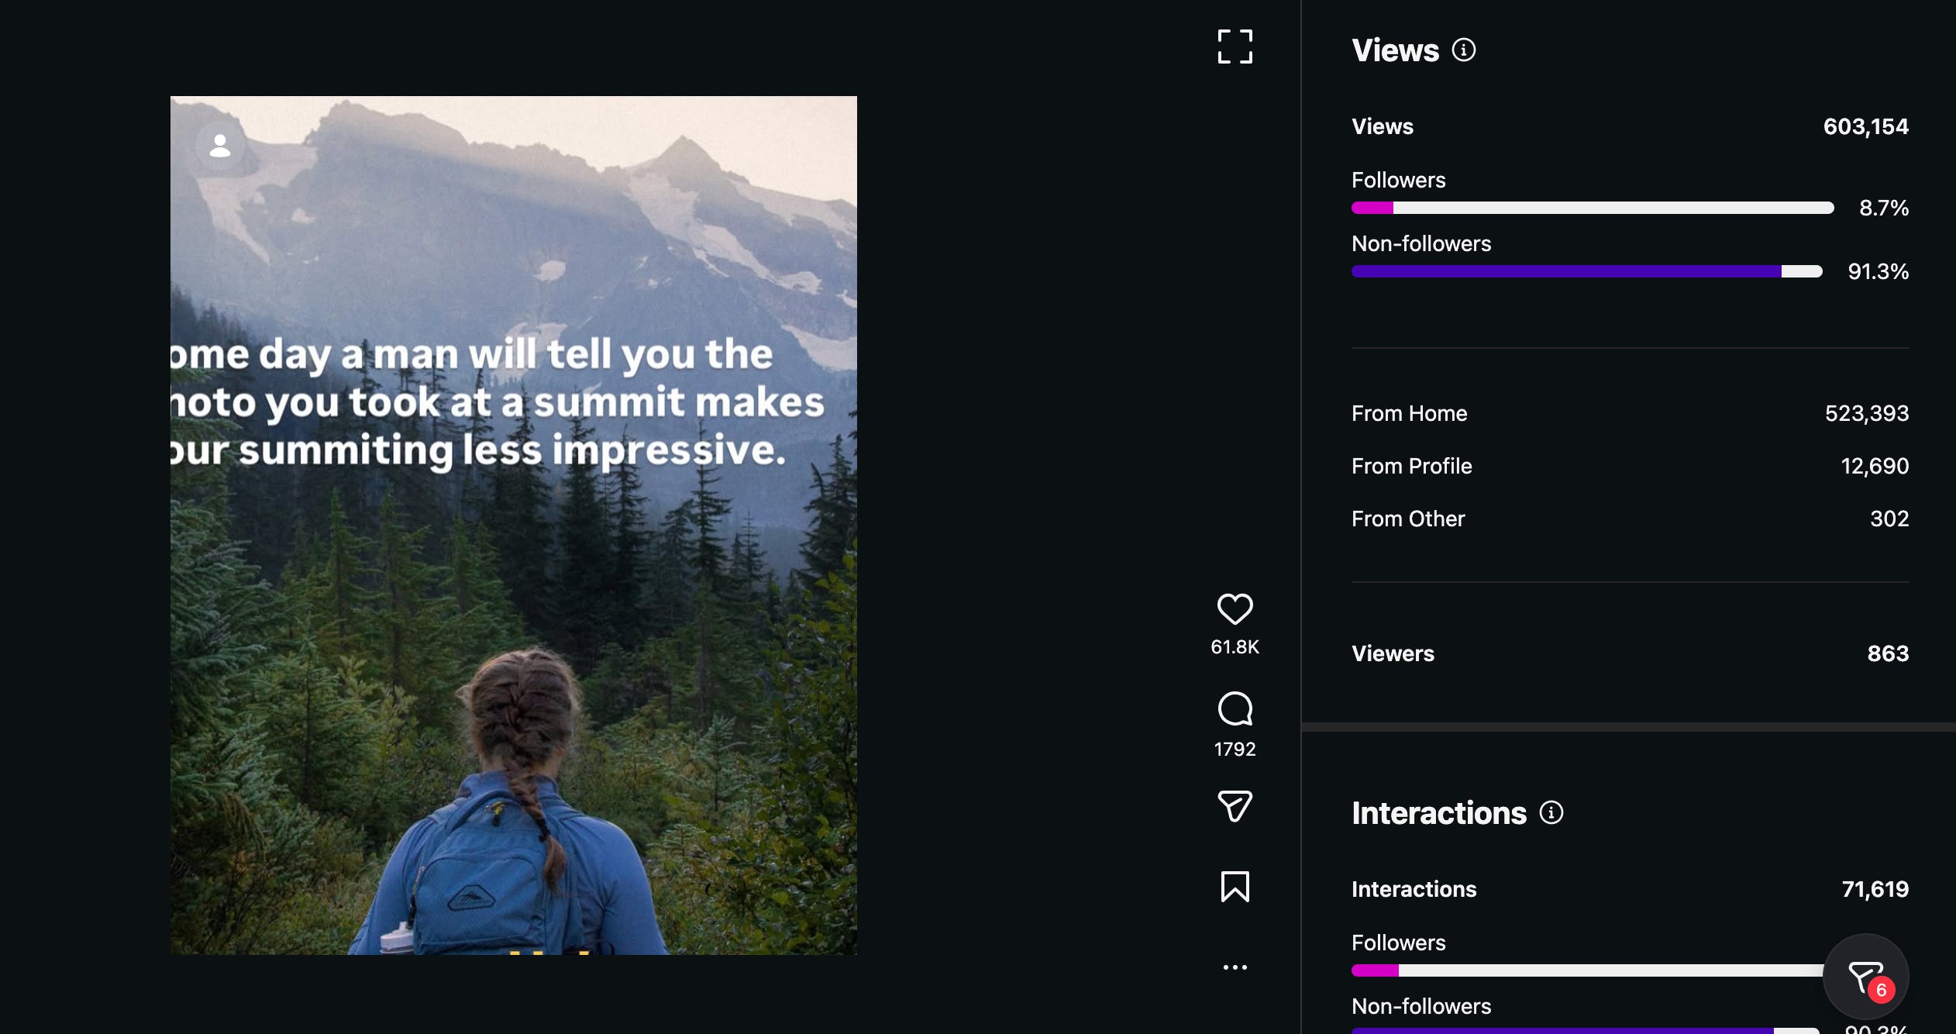Share the post with the paper plane icon
Image resolution: width=1956 pixels, height=1034 pixels.
pos(1235,806)
